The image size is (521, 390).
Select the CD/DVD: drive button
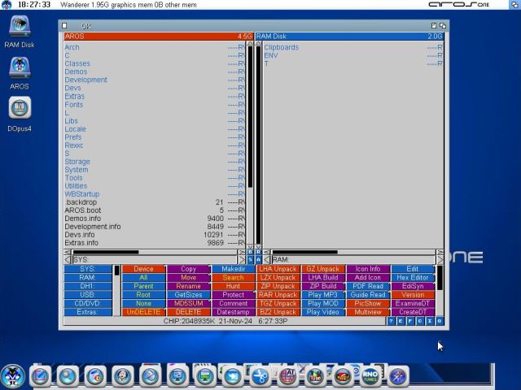coord(88,303)
